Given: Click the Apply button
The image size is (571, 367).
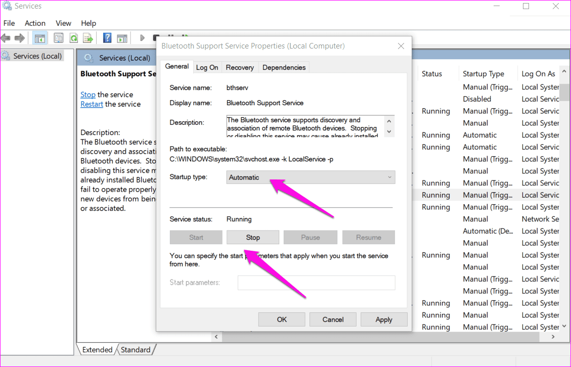Looking at the screenshot, I should tap(384, 319).
